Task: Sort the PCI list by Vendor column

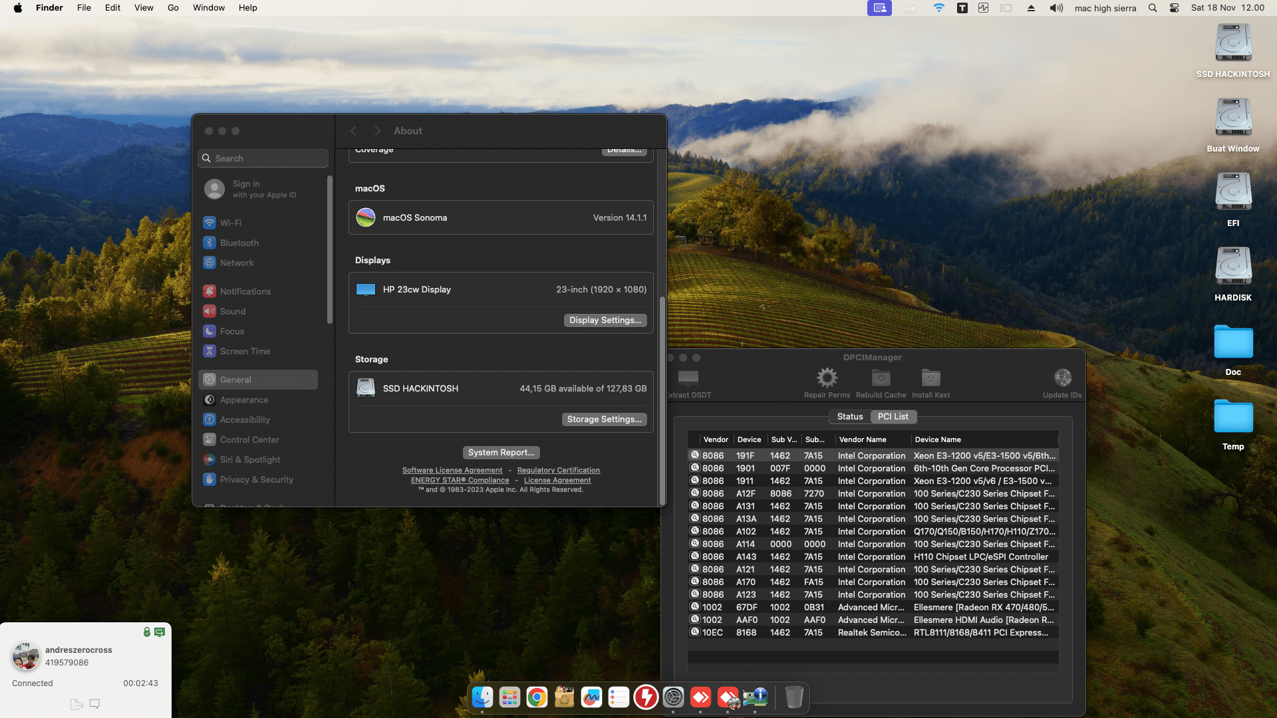Action: tap(716, 439)
